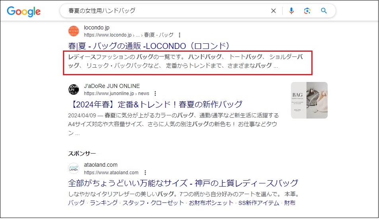Open the BAG thumbnail image

tap(309, 100)
